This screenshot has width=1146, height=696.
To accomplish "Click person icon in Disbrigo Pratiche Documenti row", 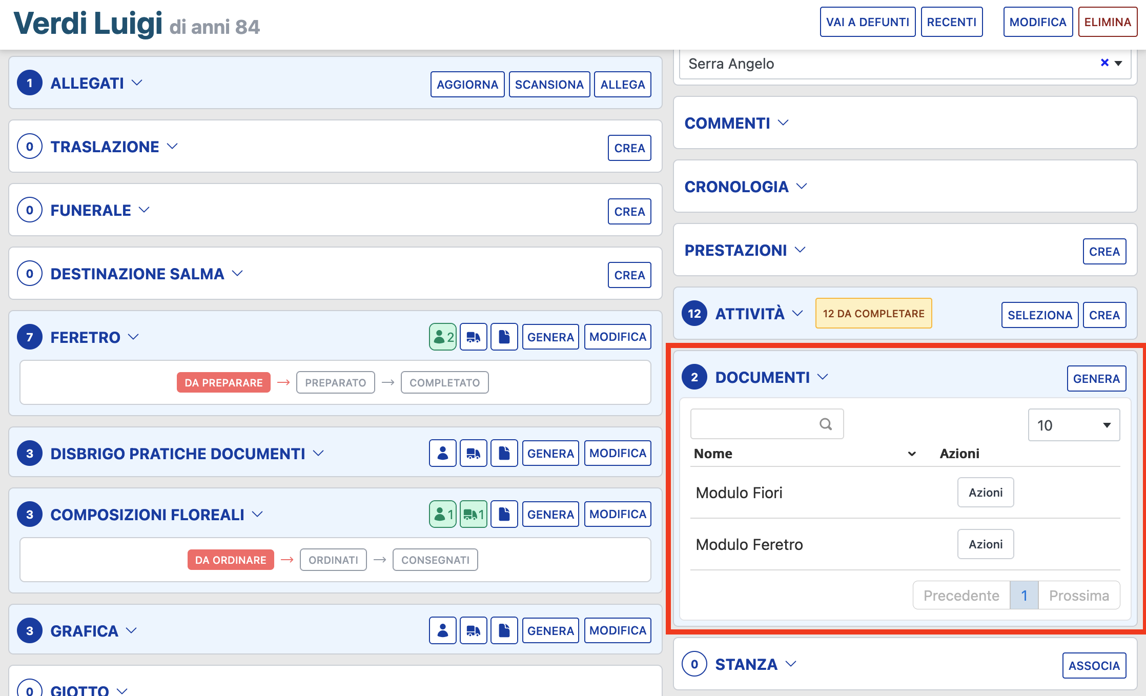I will 442,454.
